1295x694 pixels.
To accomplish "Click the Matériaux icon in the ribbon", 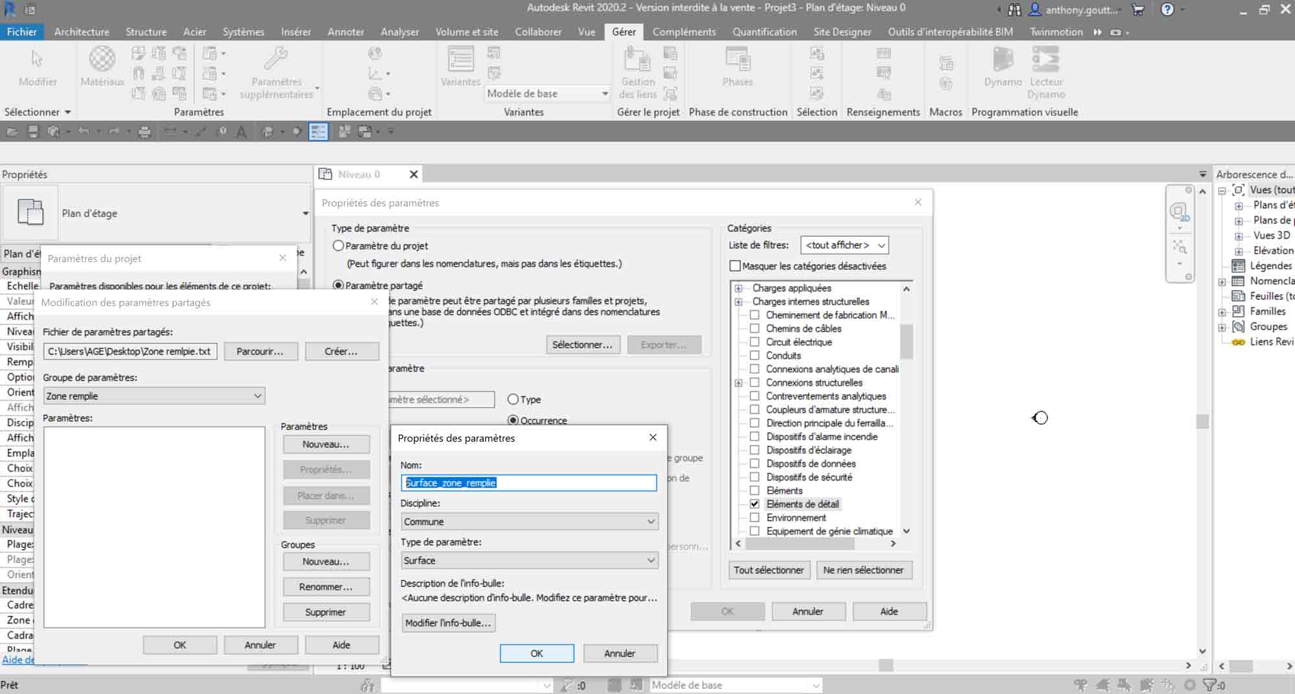I will [x=102, y=59].
